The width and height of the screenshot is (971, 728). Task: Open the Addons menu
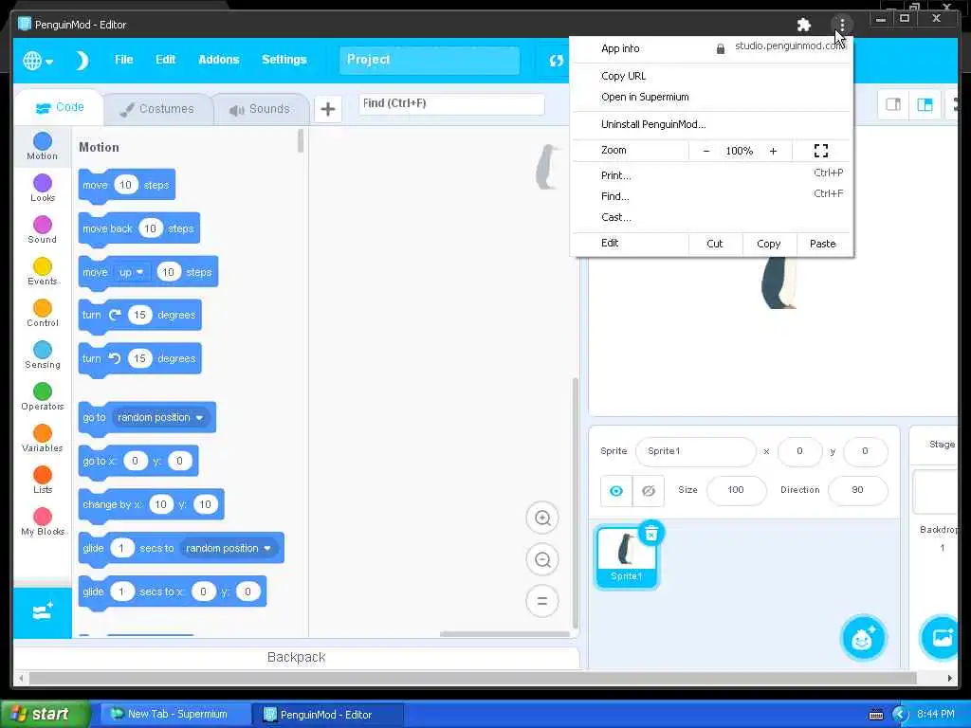point(219,60)
